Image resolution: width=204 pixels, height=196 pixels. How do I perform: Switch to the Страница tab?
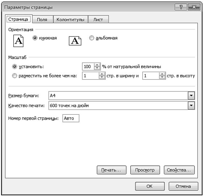point(19,19)
